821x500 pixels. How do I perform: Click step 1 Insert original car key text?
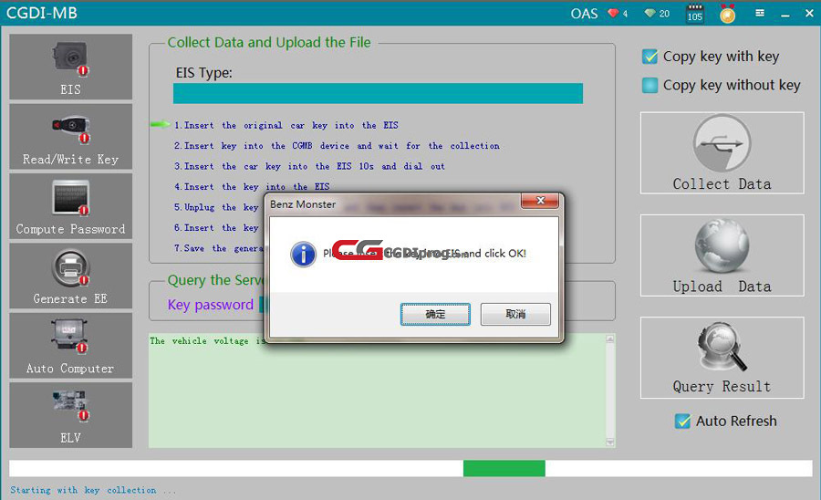pos(286,125)
